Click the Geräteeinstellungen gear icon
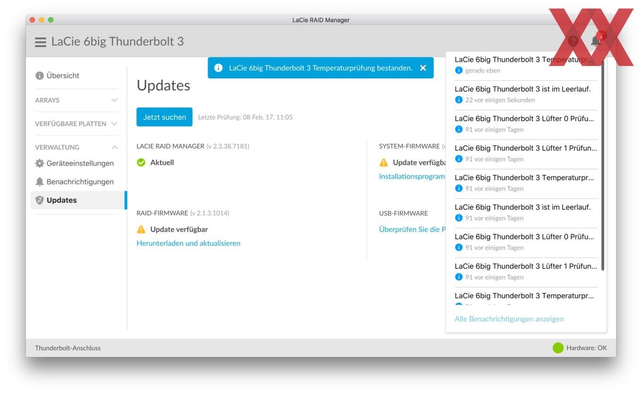This screenshot has width=642, height=394. pos(40,163)
